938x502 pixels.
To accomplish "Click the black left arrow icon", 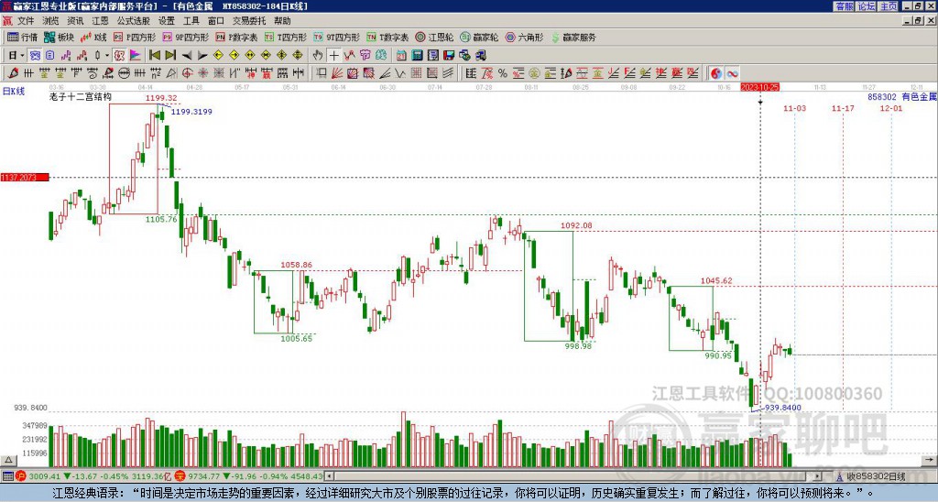I will pyautogui.click(x=187, y=56).
